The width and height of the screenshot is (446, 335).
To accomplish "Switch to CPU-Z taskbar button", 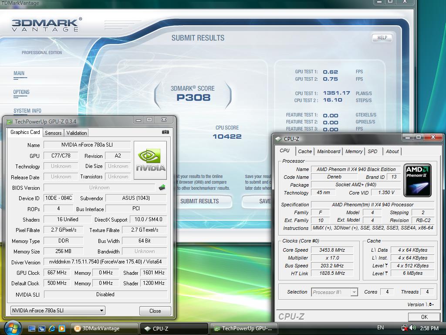I will pos(174,328).
